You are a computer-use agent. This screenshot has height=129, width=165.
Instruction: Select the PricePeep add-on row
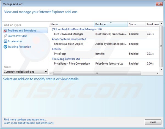tap(105, 54)
